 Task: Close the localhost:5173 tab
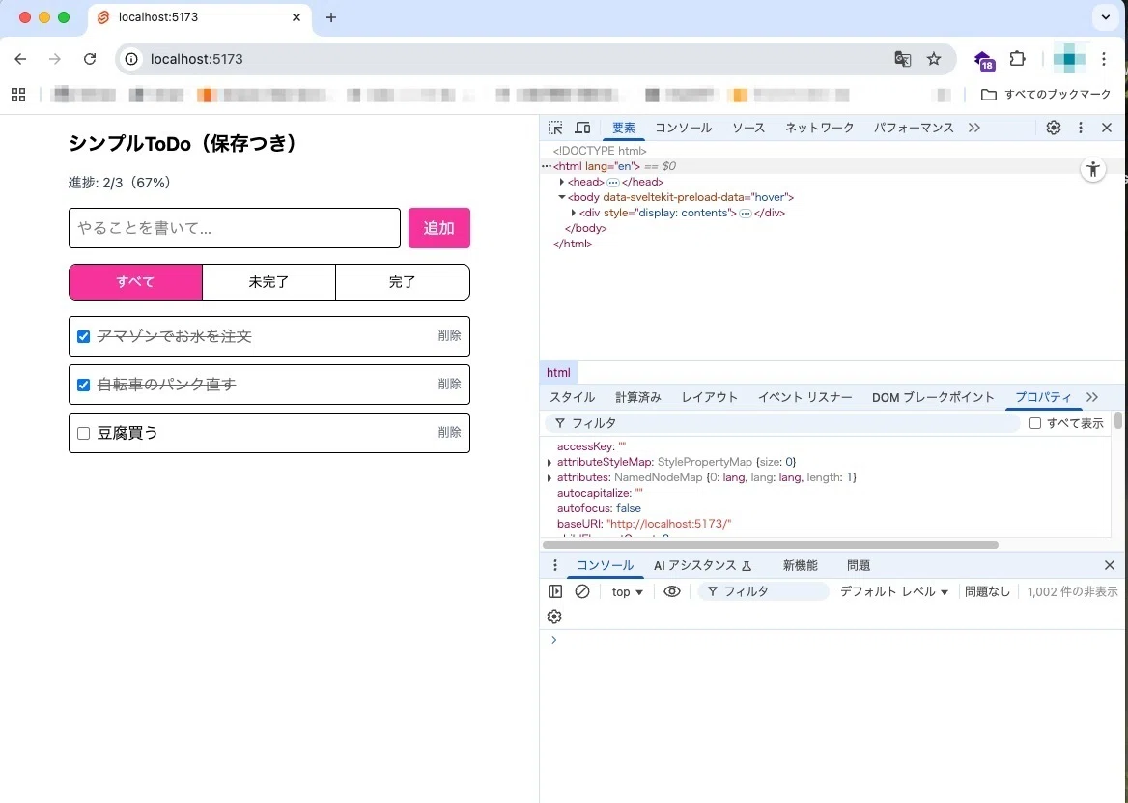point(296,17)
